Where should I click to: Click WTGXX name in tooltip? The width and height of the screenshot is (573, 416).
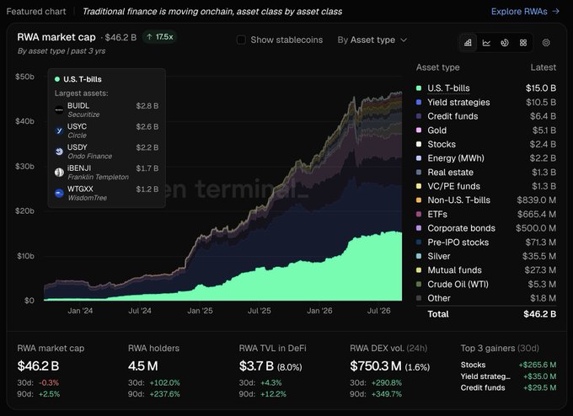point(80,189)
